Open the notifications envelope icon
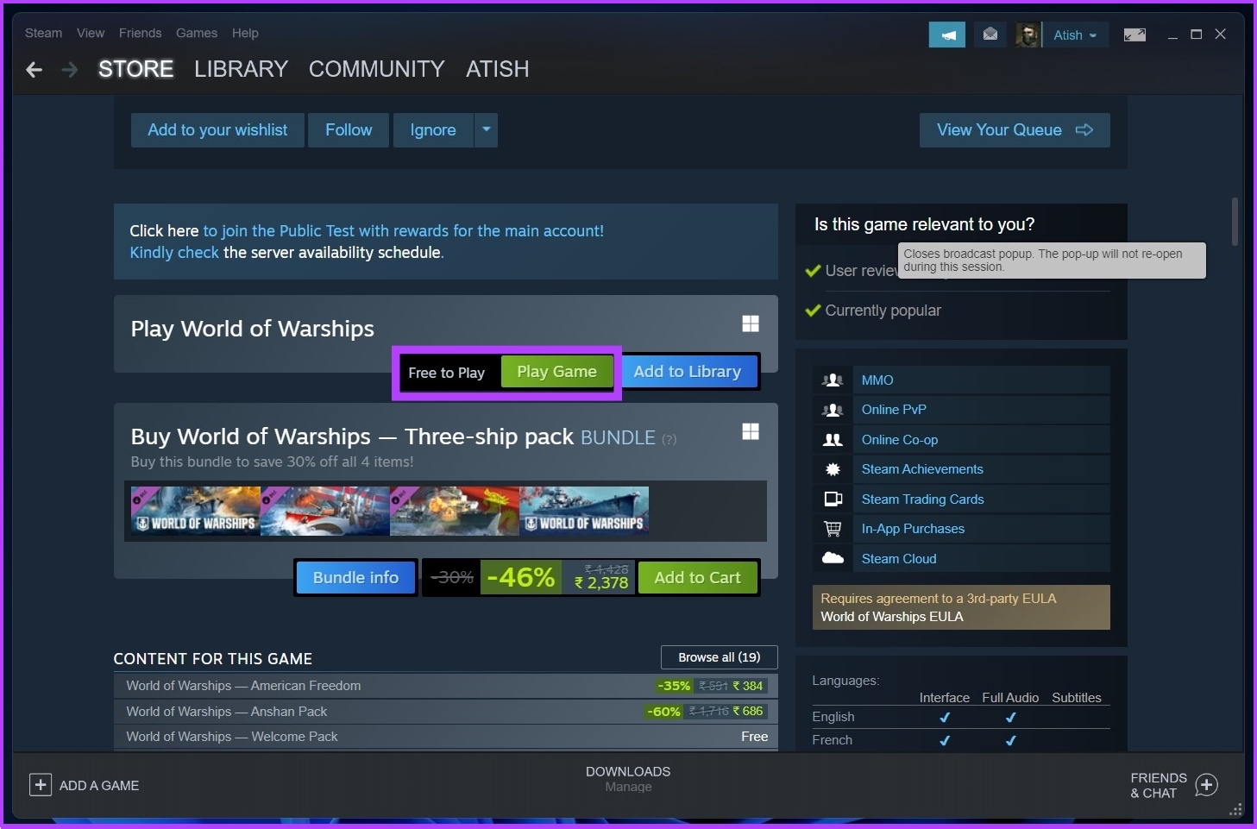 pos(989,35)
